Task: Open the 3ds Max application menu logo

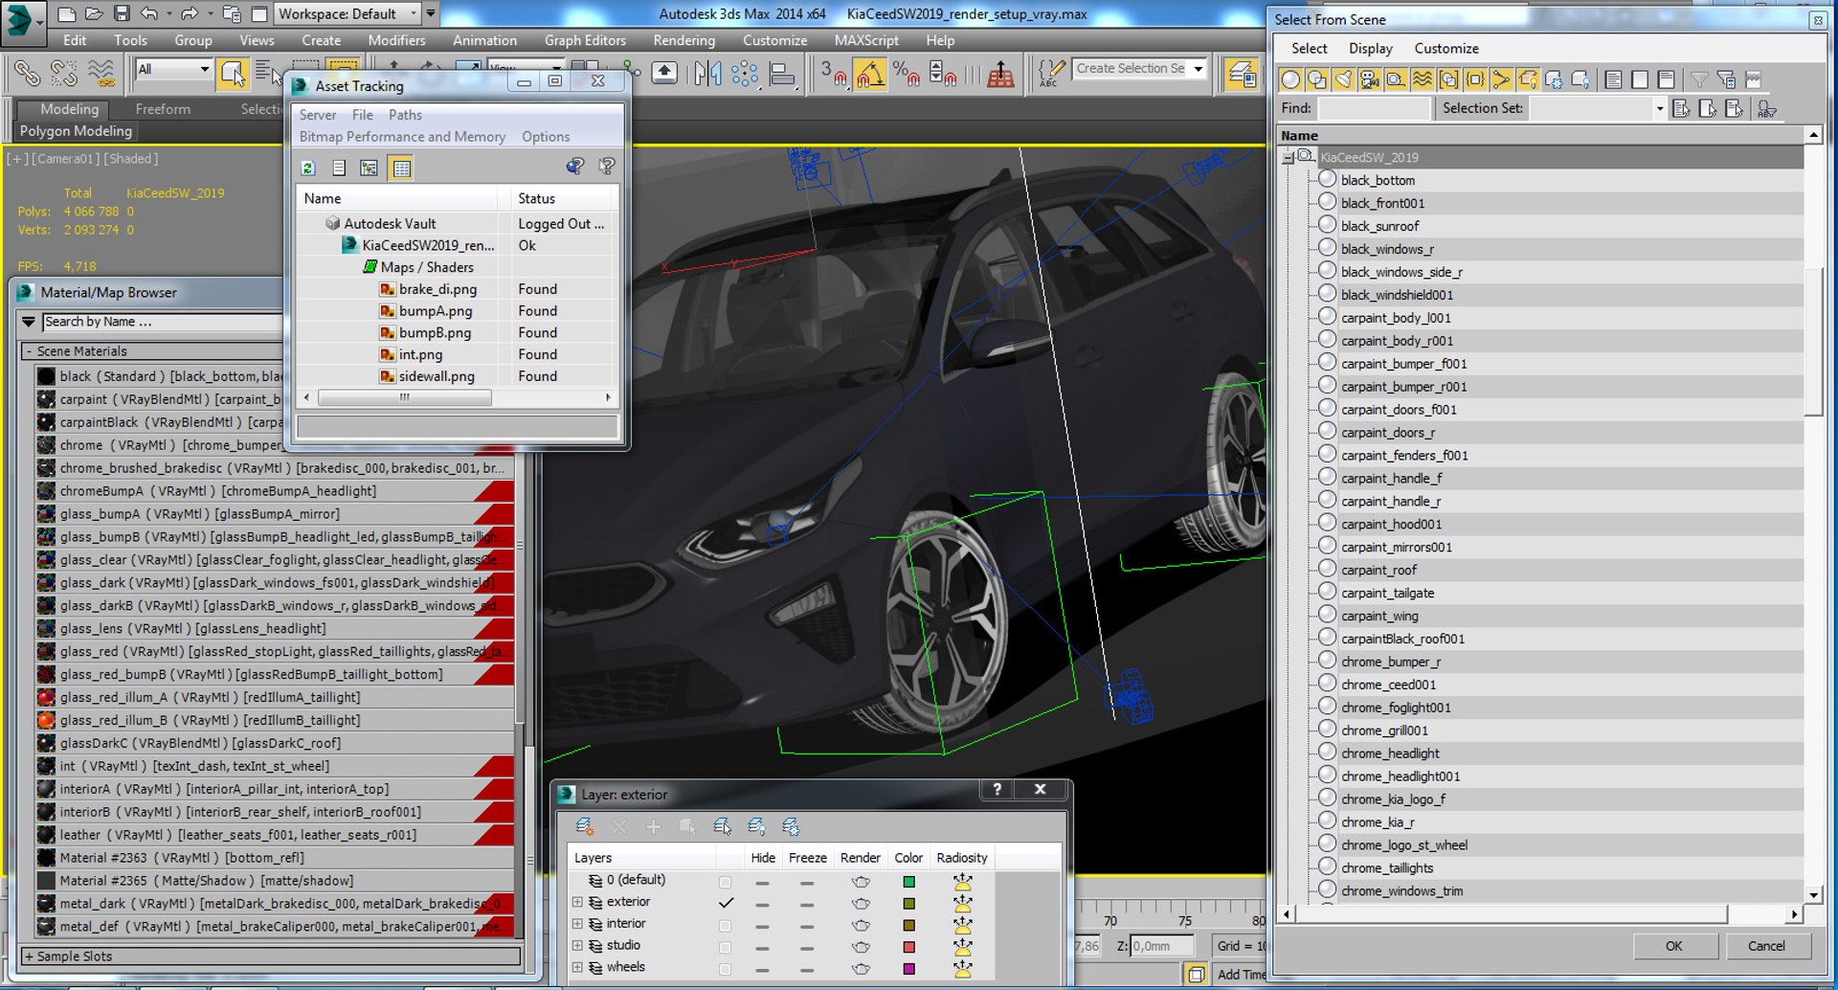Action: tap(22, 23)
